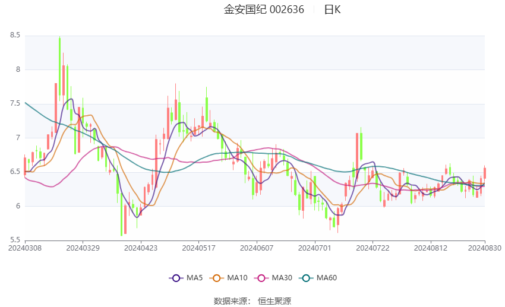Click the 7 price axis label
Image resolution: width=505 pixels, height=307 pixels.
tap(18, 138)
